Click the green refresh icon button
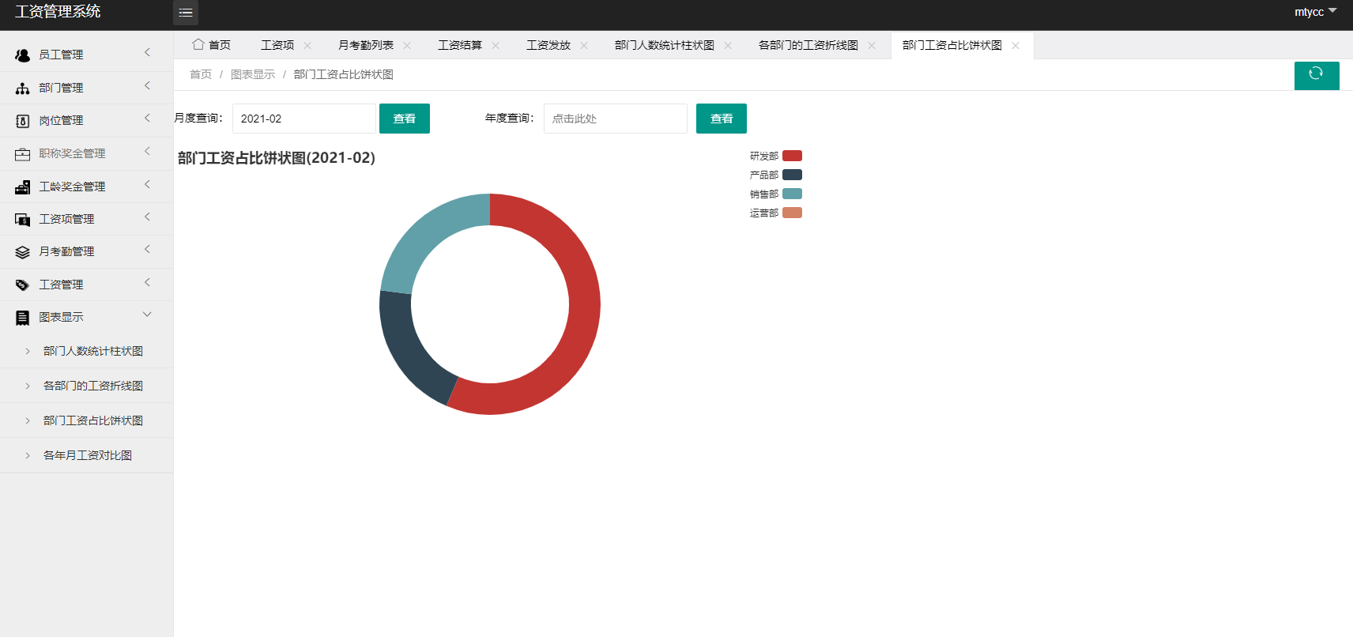 point(1317,75)
